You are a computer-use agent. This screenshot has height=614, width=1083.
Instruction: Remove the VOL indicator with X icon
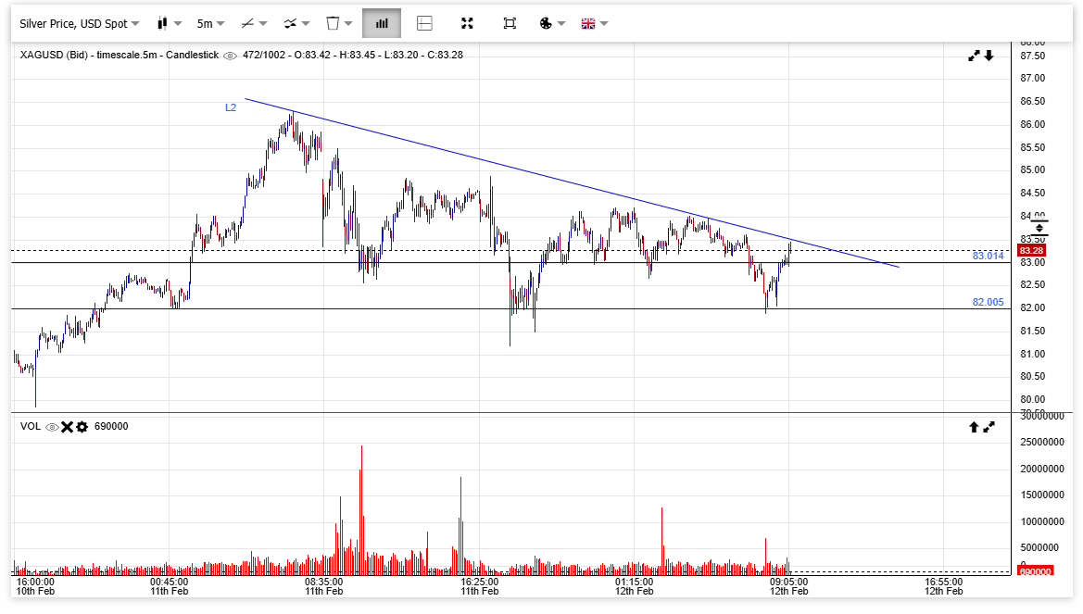coord(67,427)
